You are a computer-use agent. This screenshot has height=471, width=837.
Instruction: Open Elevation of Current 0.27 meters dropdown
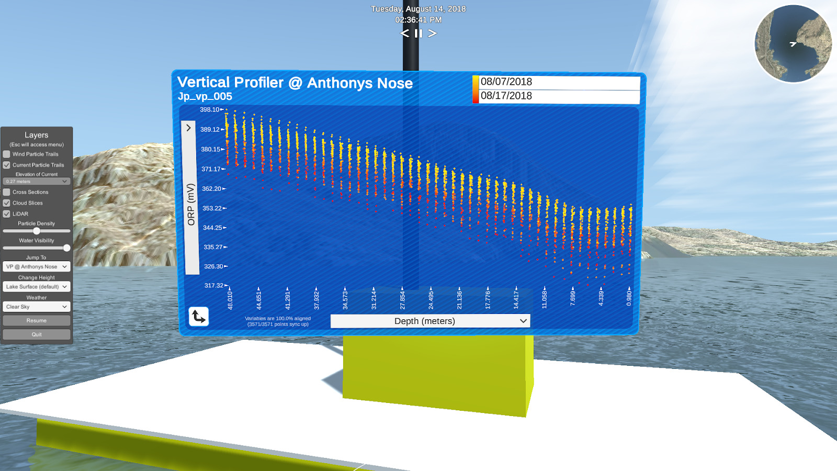[37, 182]
